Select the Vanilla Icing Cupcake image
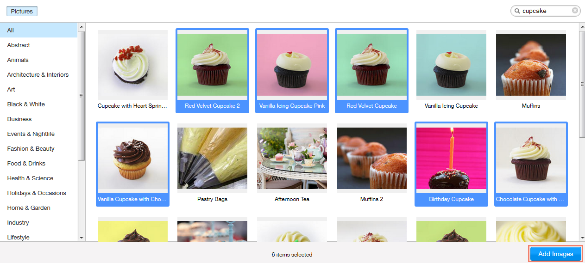The width and height of the screenshot is (585, 263). (x=451, y=70)
